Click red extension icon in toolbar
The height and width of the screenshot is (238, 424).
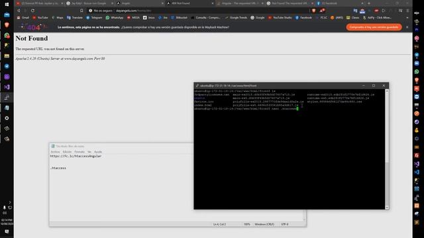coord(376,11)
